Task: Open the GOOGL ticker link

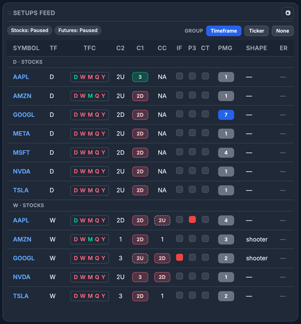Action: click(24, 115)
